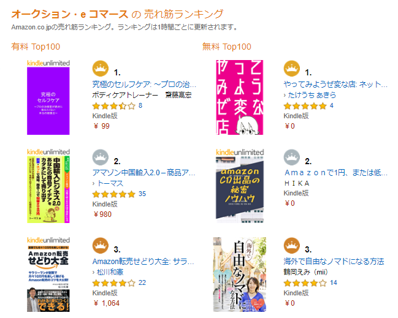The image size is (398, 318).
Task: Click the gold crown rank 1 badge in paid list
Action: 99,69
